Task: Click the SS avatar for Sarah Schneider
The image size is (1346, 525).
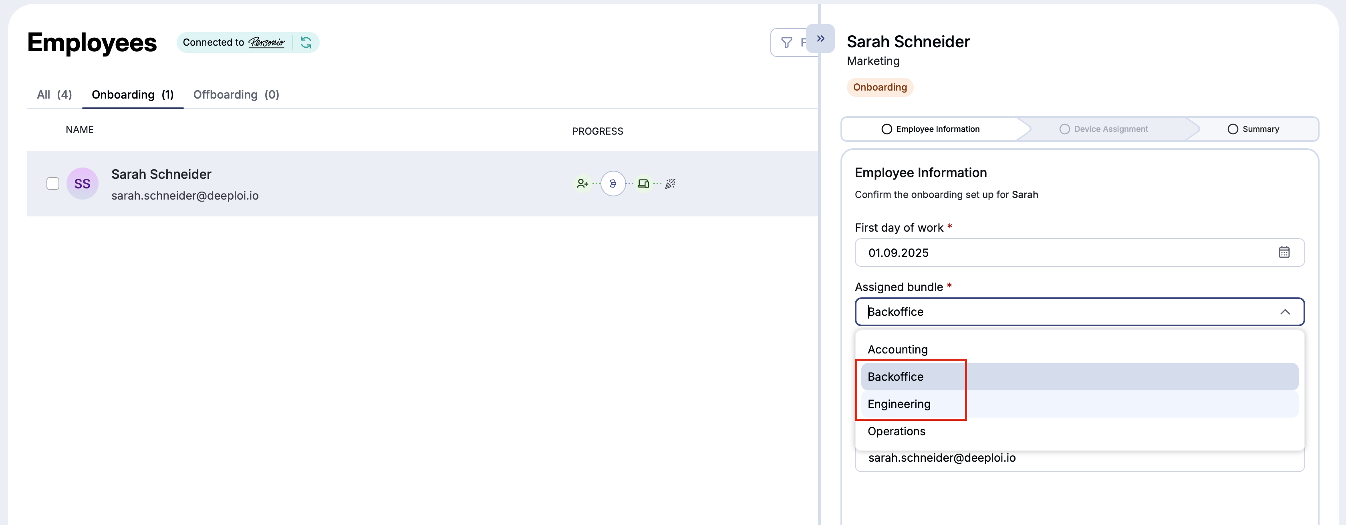Action: coord(83,184)
